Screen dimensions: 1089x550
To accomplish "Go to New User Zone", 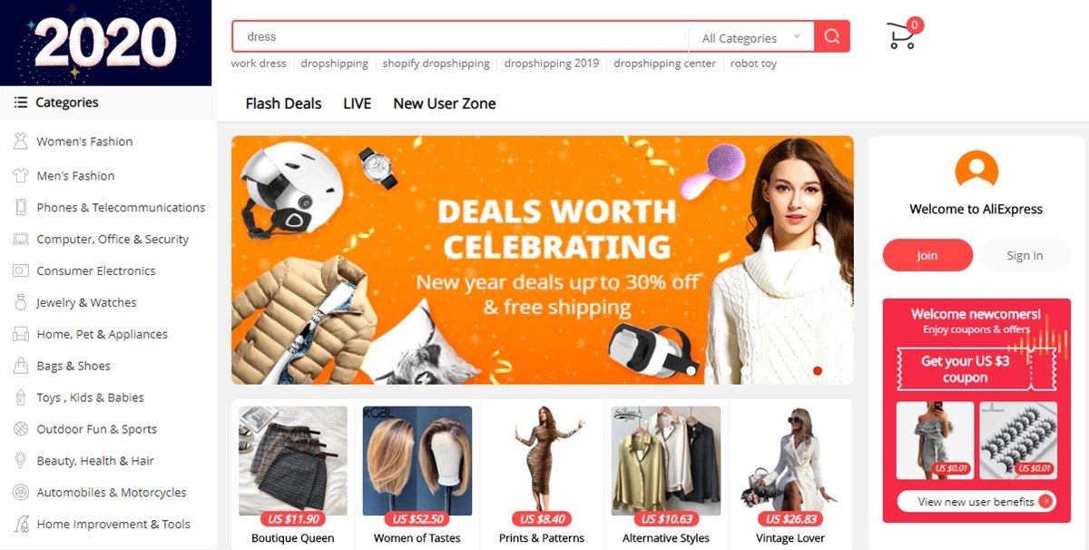I will (x=445, y=103).
